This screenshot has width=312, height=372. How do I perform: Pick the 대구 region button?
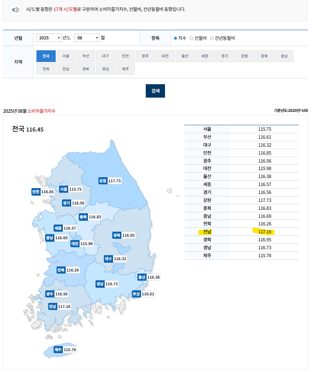(106, 56)
